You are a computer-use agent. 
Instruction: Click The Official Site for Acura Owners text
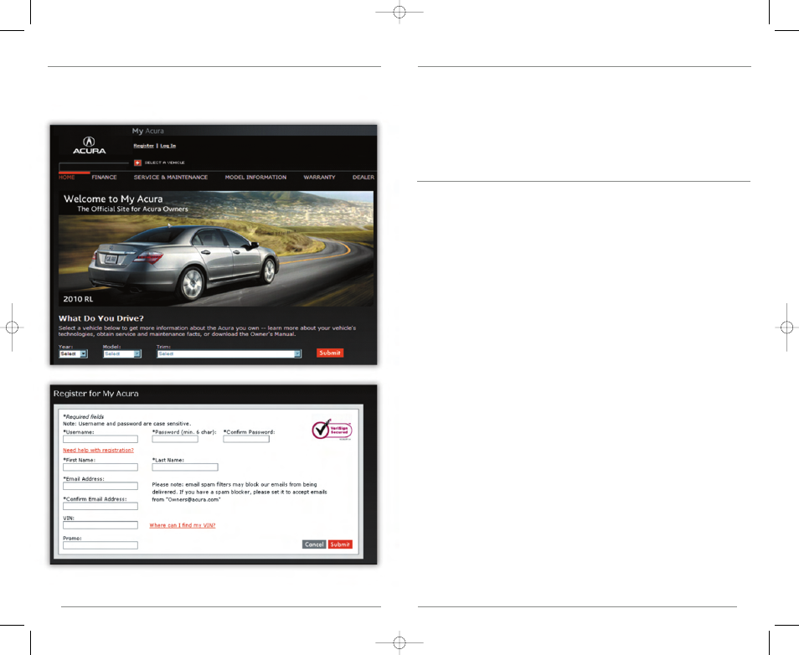(x=132, y=209)
